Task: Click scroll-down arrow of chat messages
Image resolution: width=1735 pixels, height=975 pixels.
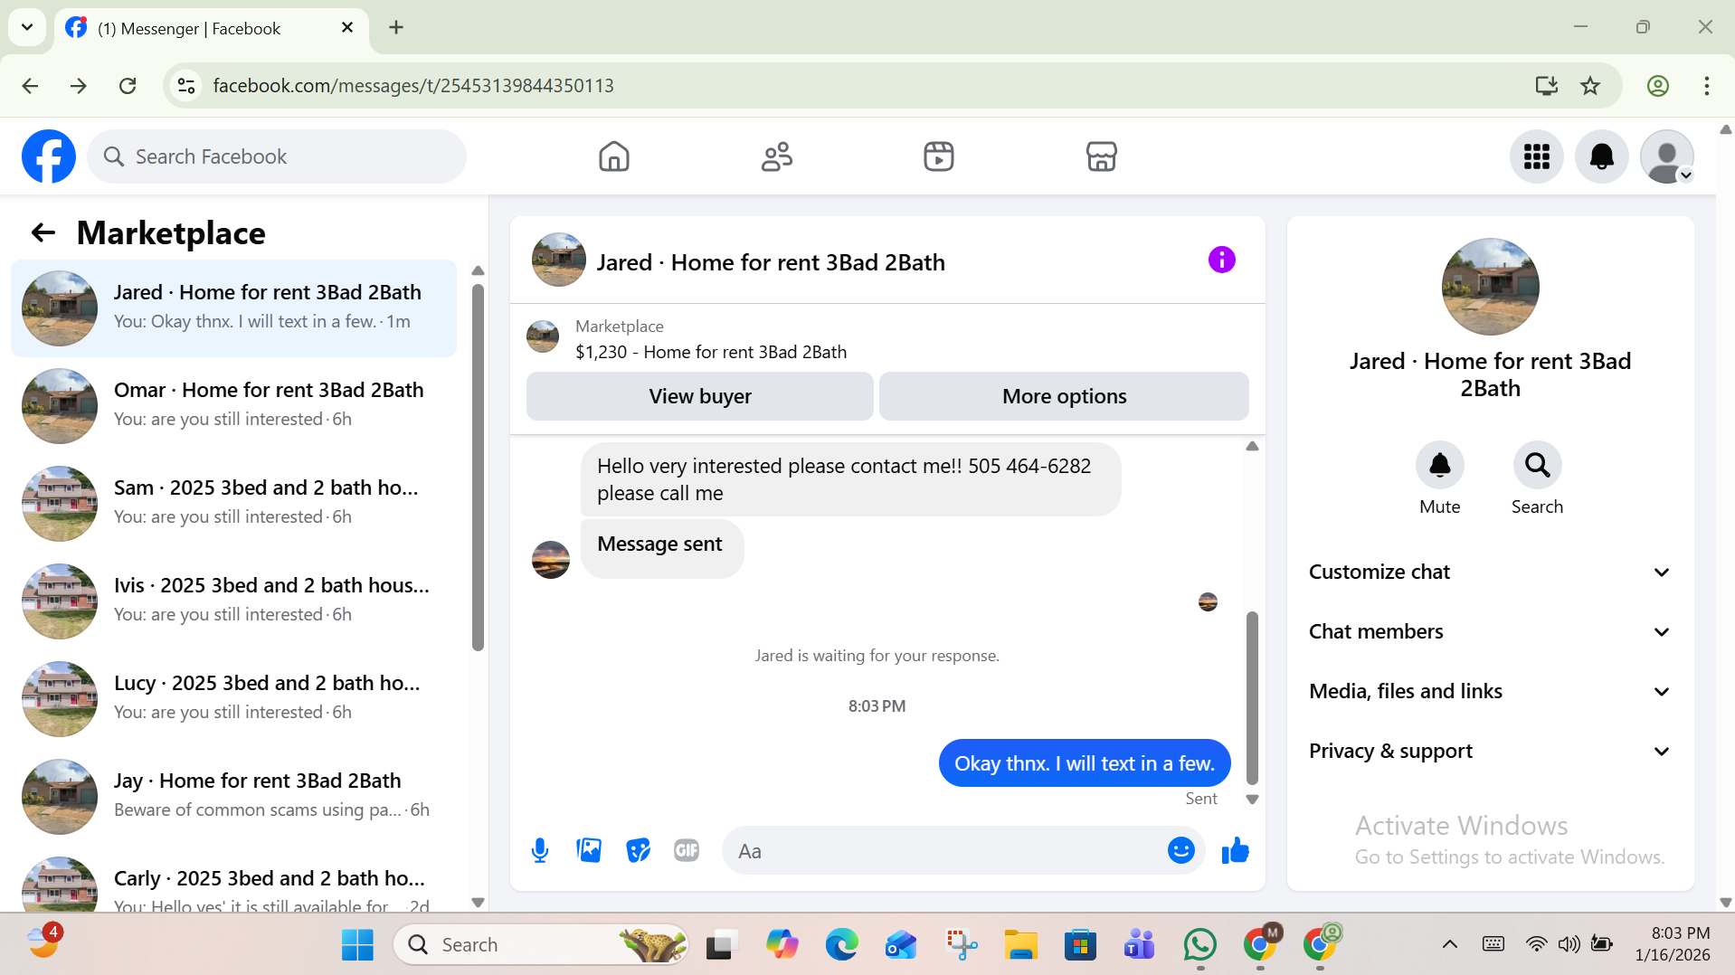Action: (x=1252, y=800)
